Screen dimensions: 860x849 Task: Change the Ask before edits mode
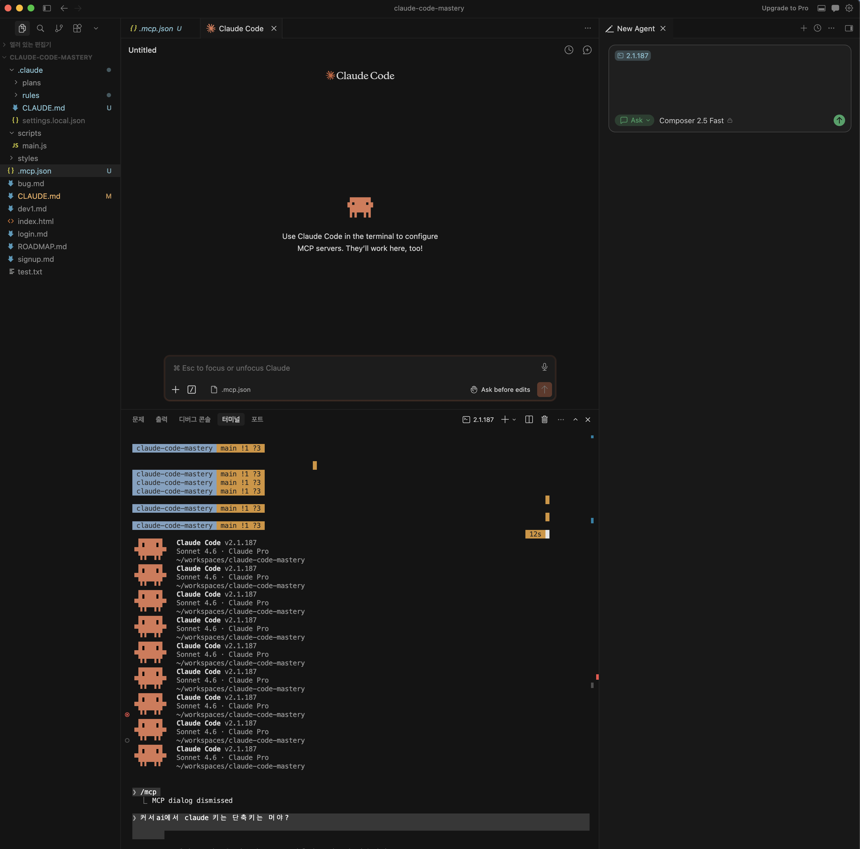pyautogui.click(x=500, y=390)
